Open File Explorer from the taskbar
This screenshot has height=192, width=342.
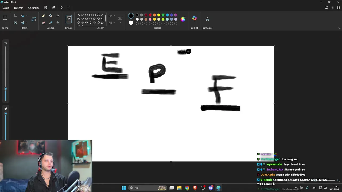179,188
